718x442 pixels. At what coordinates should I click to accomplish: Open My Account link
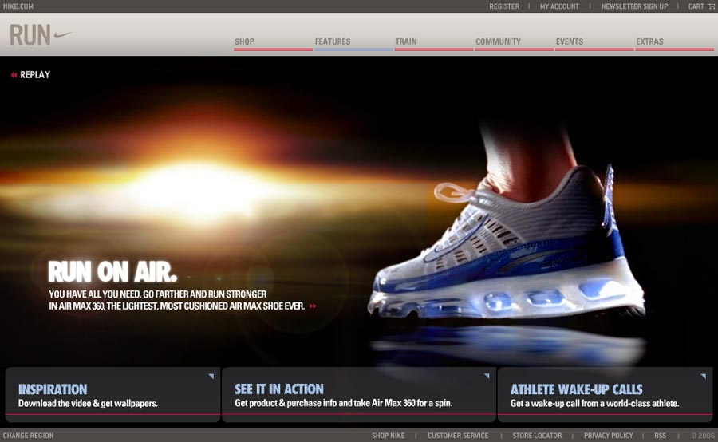(x=559, y=6)
